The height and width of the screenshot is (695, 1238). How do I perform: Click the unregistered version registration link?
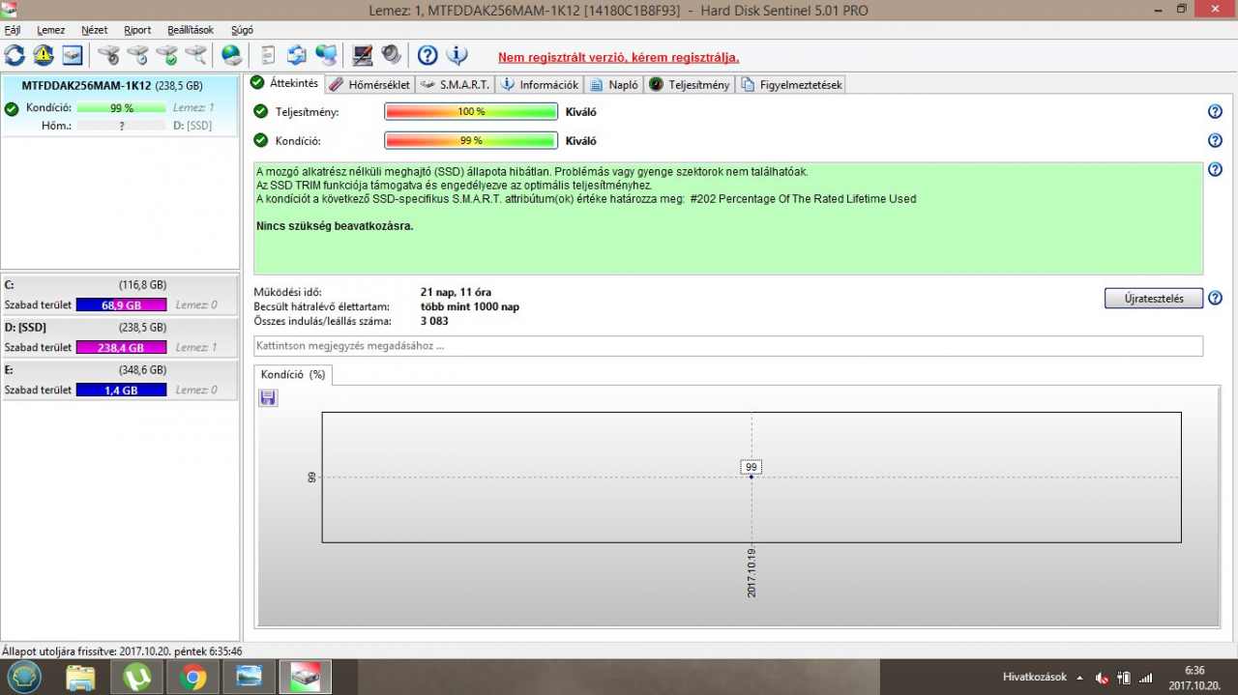tap(618, 57)
